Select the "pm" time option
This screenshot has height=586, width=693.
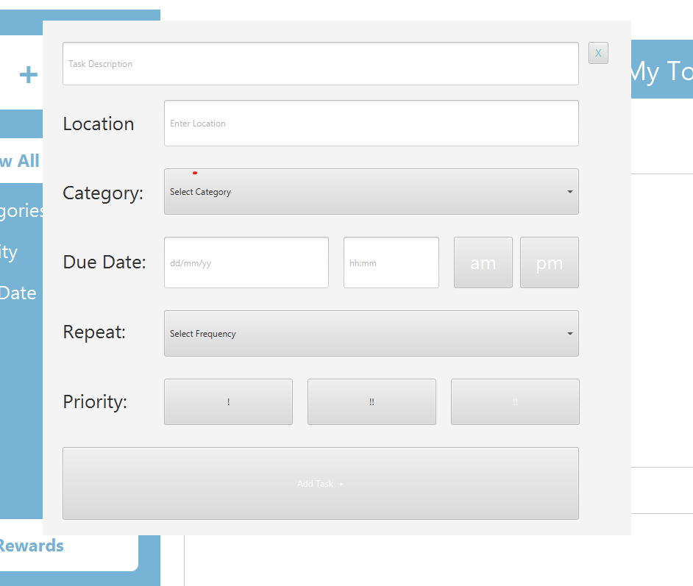(549, 262)
